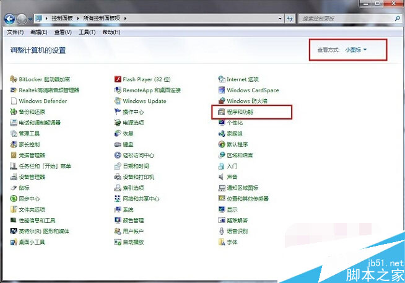Open the 疑难解答 link
The image size is (405, 283).
(237, 220)
